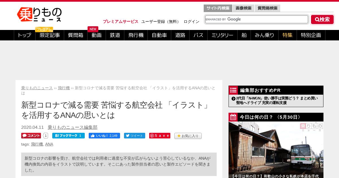Open the みん乗り menu item
339x178 pixels.
(x=264, y=35)
